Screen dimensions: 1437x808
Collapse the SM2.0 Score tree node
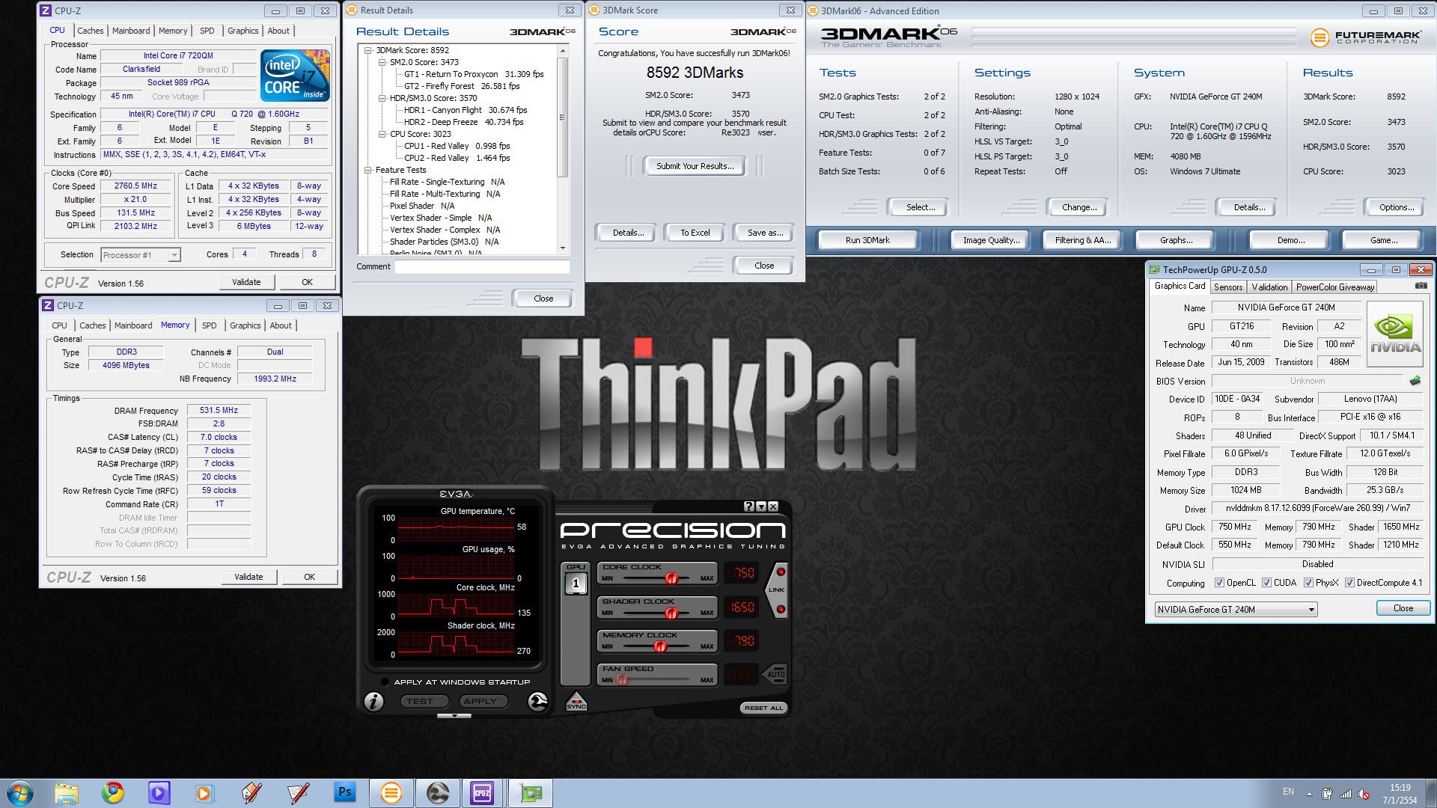click(x=382, y=62)
